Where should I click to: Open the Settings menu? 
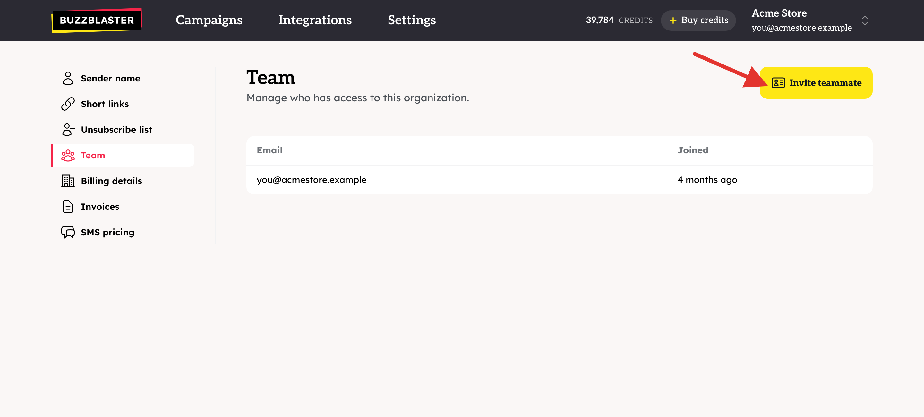tap(412, 20)
